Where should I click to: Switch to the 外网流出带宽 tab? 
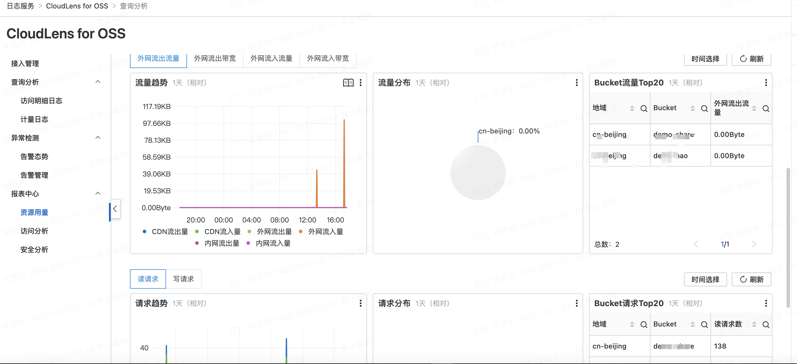215,58
